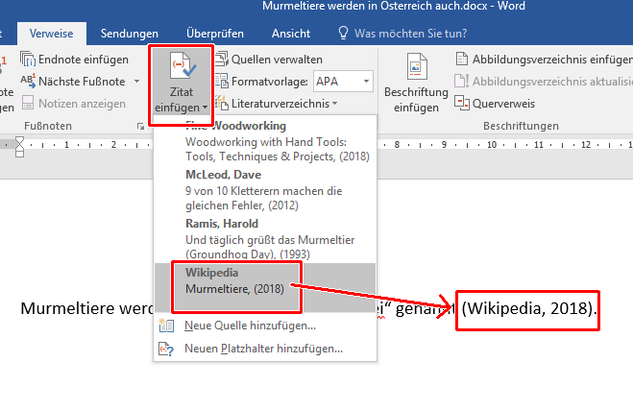Viewport: 633px width, 411px height.
Task: Click the Neuen Platzhalter hinzufügen icon
Action: (166, 349)
